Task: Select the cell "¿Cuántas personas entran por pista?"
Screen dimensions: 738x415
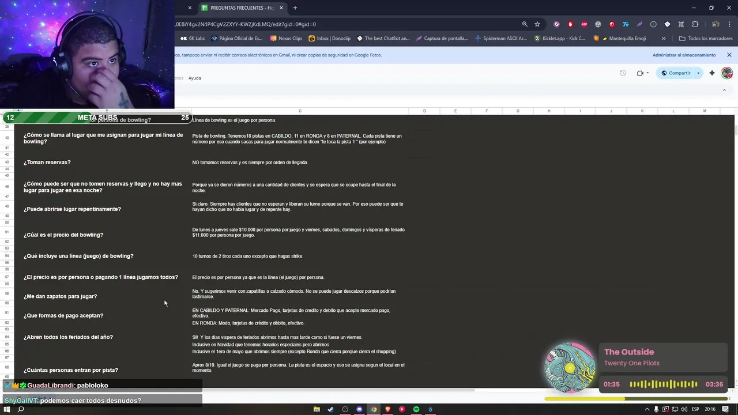Action: coord(70,370)
